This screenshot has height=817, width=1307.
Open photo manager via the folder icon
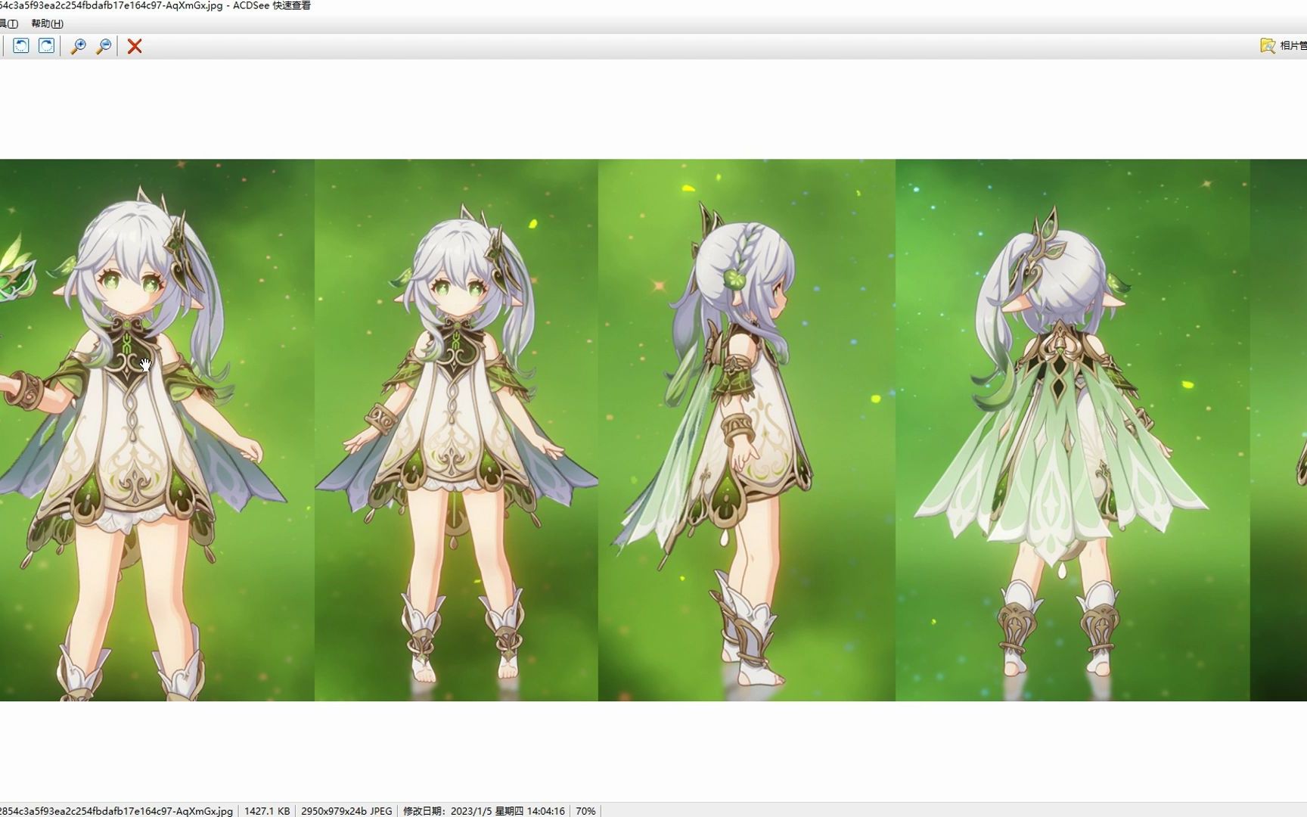(x=1268, y=46)
